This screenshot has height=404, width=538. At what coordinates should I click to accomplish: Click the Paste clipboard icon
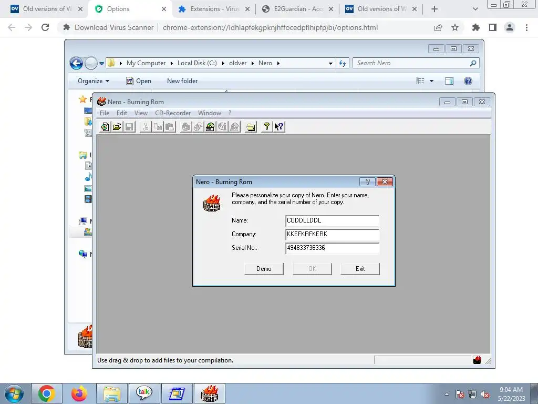[x=170, y=127]
